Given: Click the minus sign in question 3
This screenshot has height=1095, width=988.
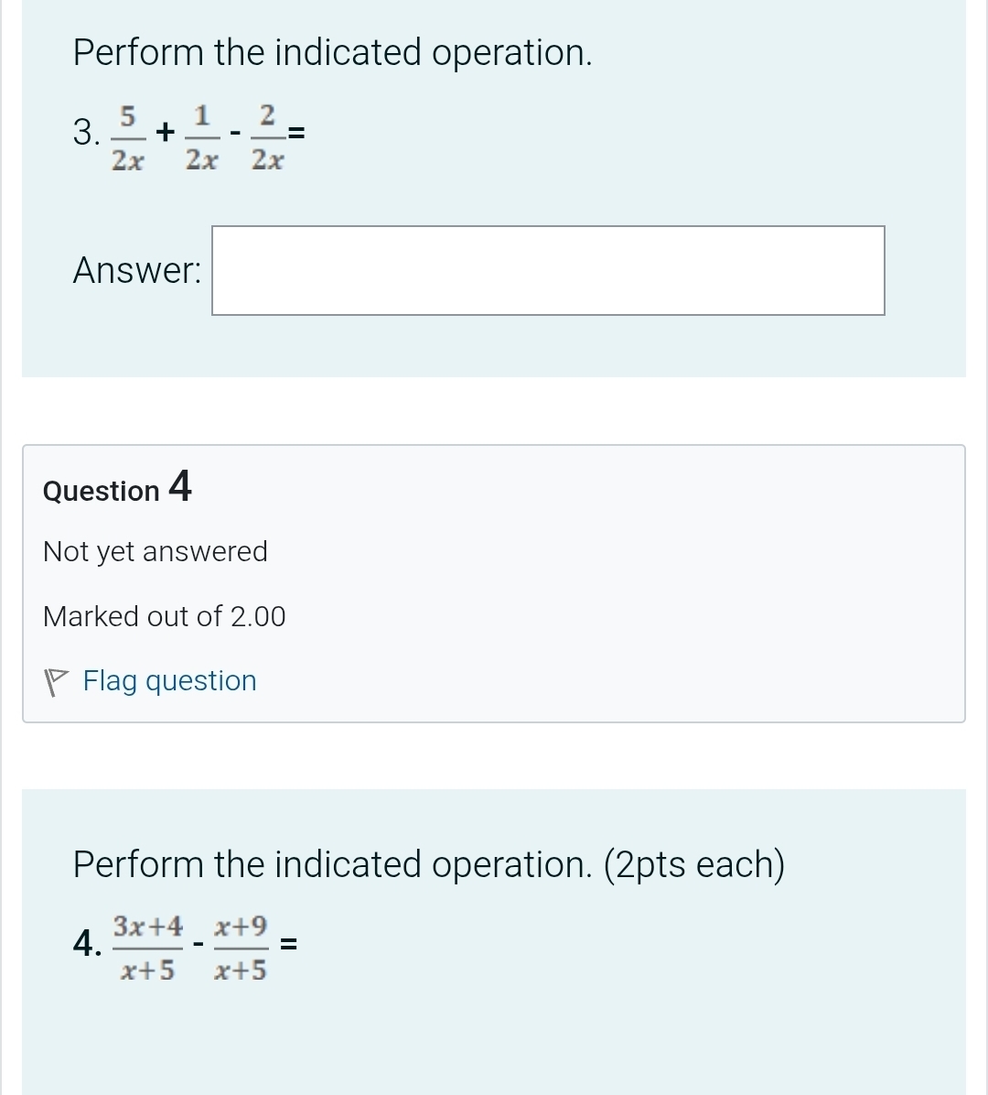Looking at the screenshot, I should (x=234, y=133).
